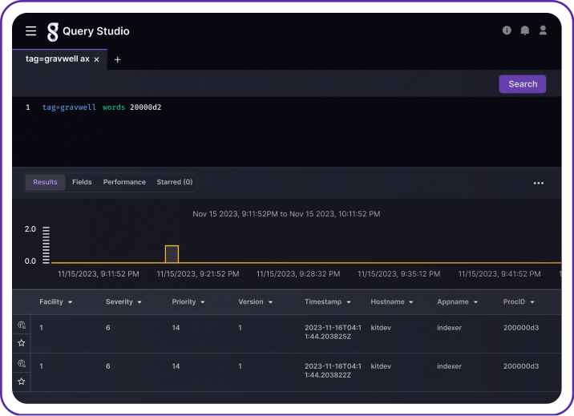Screen dimensions: 574x416
Task: Open the ProcID column dropdown
Action: coord(532,302)
